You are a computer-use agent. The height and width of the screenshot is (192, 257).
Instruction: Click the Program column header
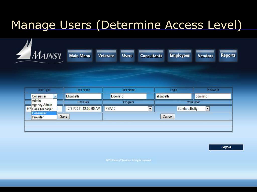[128, 102]
